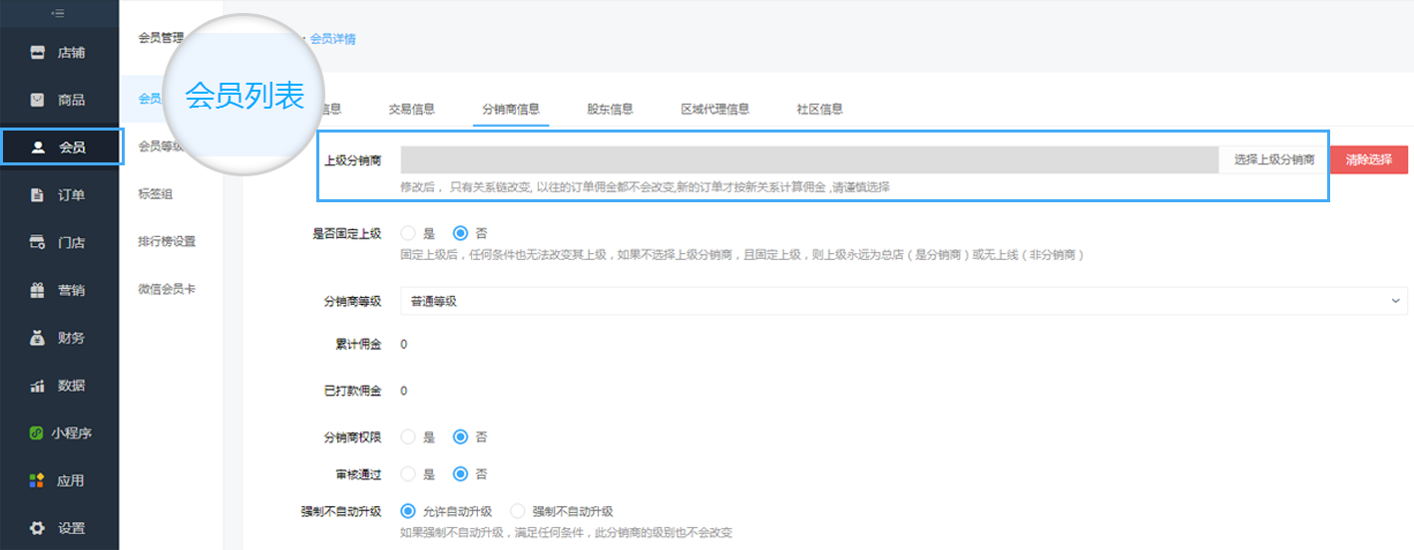Switch to the 股东信息 tab
This screenshot has width=1414, height=550.
tap(610, 110)
